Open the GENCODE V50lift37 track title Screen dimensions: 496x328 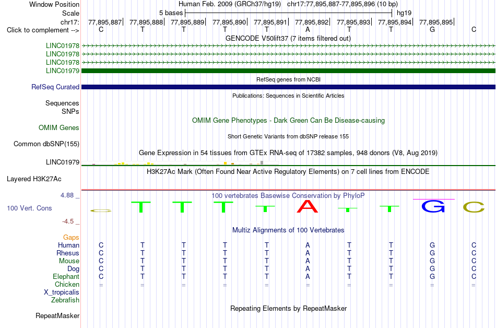pyautogui.click(x=288, y=39)
